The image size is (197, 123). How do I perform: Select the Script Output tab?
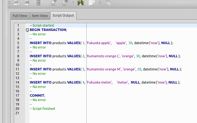[63, 15]
